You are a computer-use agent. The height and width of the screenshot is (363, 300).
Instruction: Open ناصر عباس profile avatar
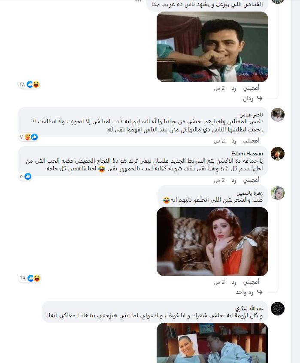tap(278, 115)
